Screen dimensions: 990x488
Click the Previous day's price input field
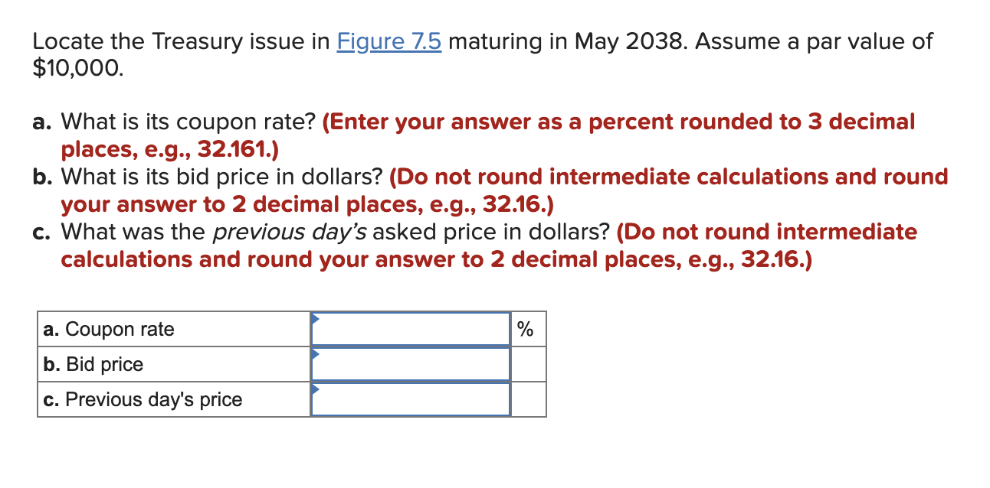(411, 399)
